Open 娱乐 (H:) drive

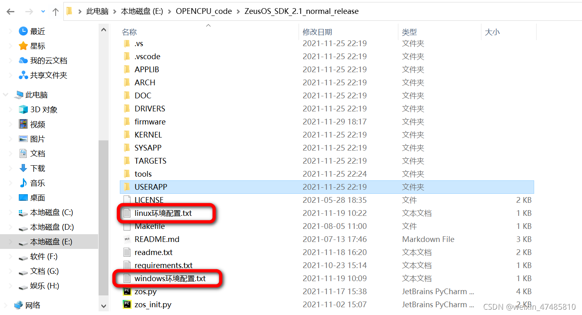(45, 286)
